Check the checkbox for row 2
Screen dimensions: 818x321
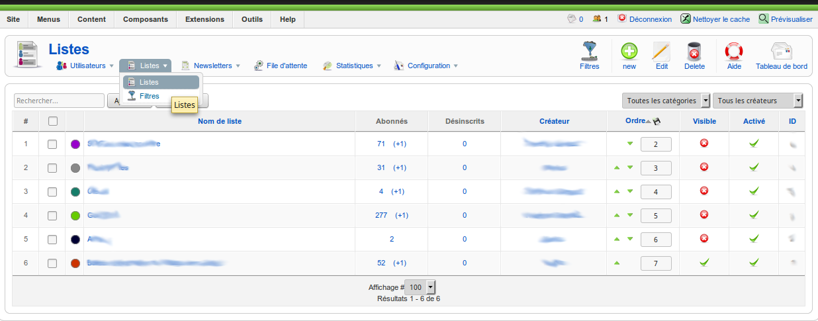[x=52, y=168]
